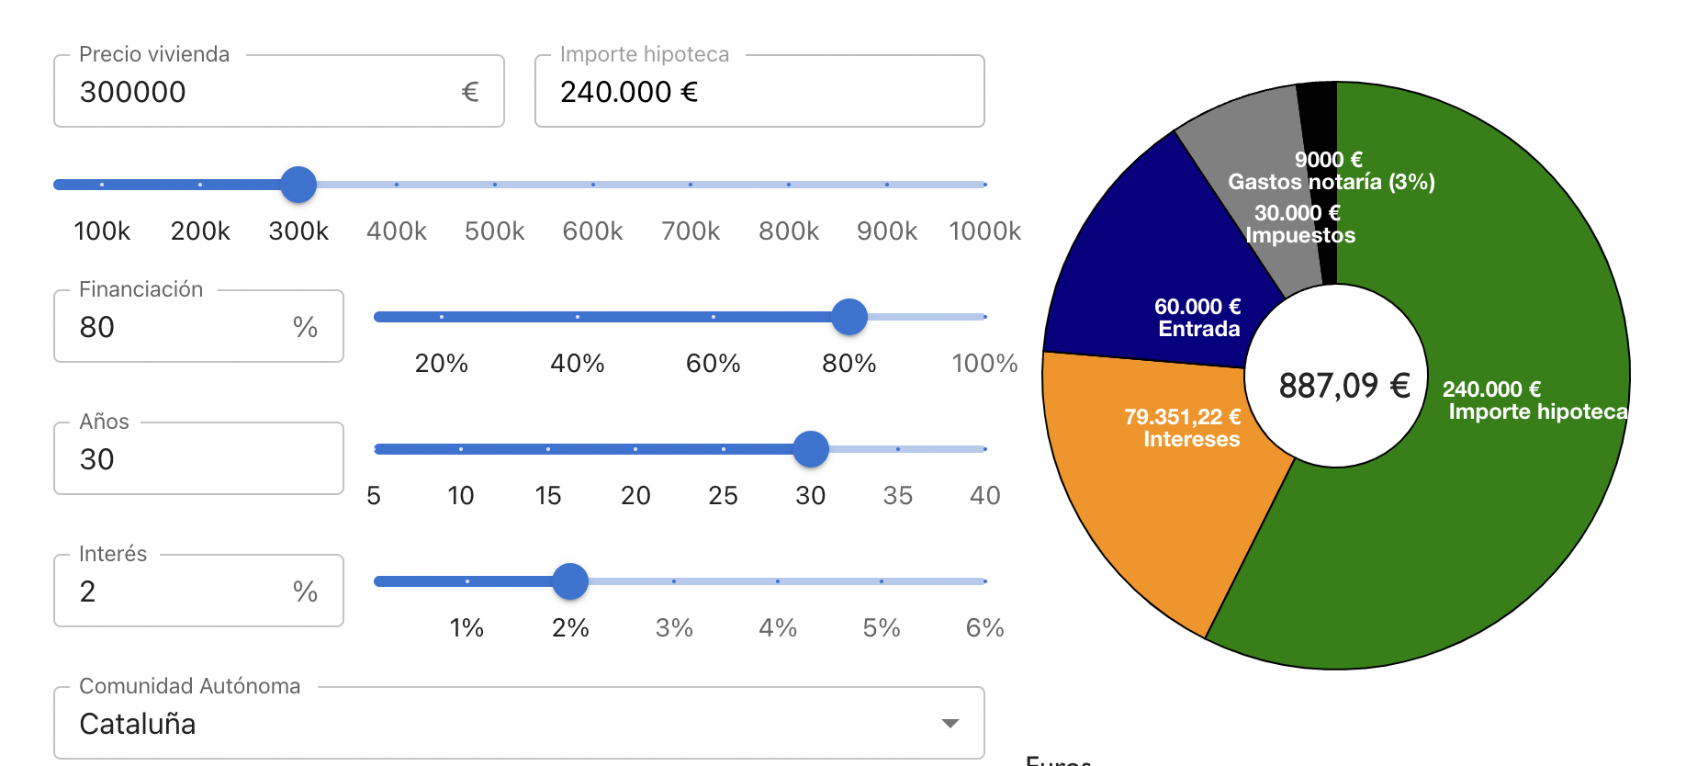Click the orange Intereses pie segment

(x=1157, y=496)
